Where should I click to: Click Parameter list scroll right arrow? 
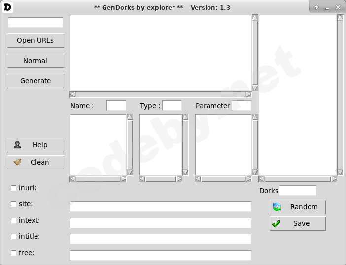pyautogui.click(x=249, y=179)
